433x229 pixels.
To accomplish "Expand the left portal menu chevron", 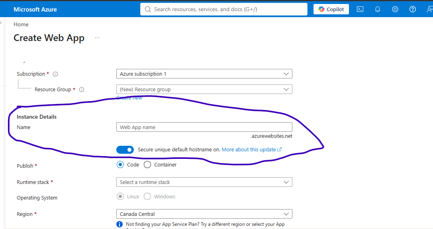I will [1, 23].
